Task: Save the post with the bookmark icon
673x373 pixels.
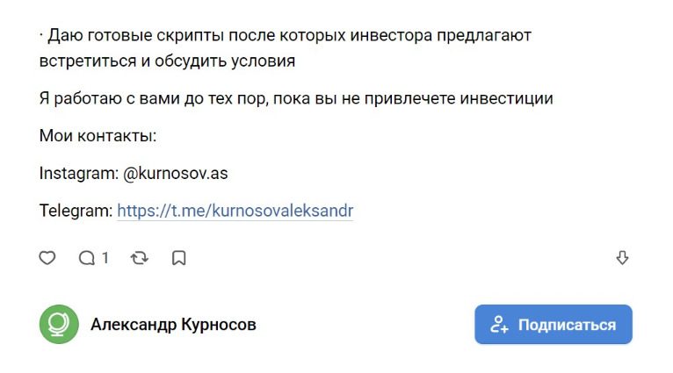Action: 178,258
